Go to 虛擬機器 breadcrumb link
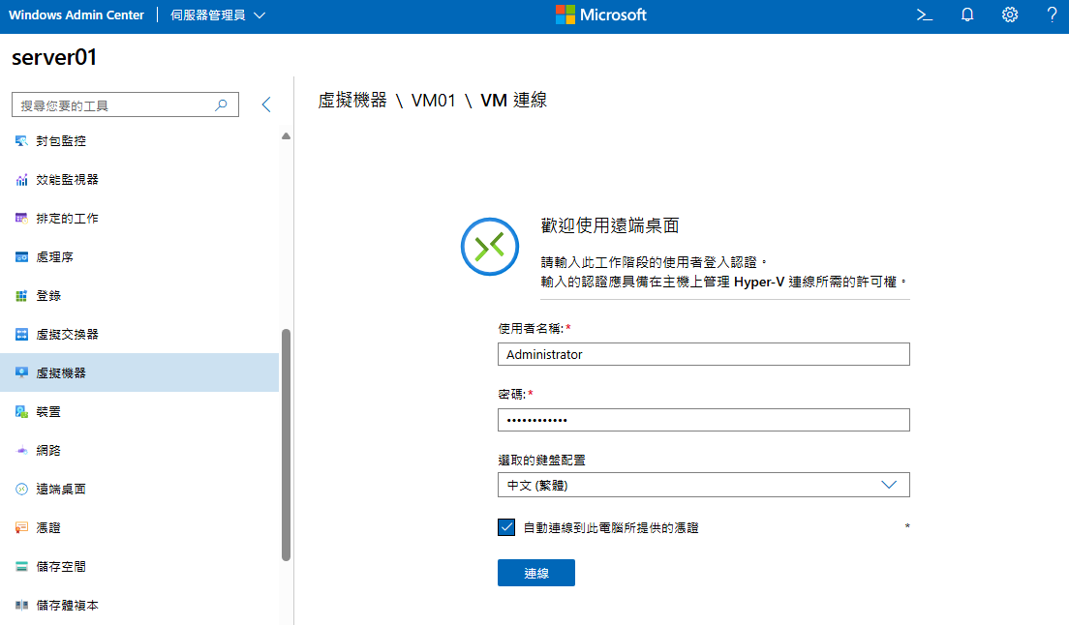Screen dimensions: 1069x625 pos(352,101)
